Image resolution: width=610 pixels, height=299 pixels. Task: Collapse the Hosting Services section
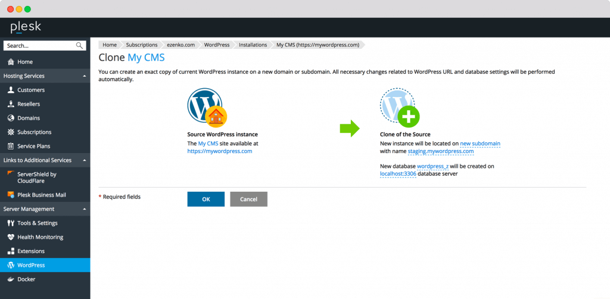point(84,76)
